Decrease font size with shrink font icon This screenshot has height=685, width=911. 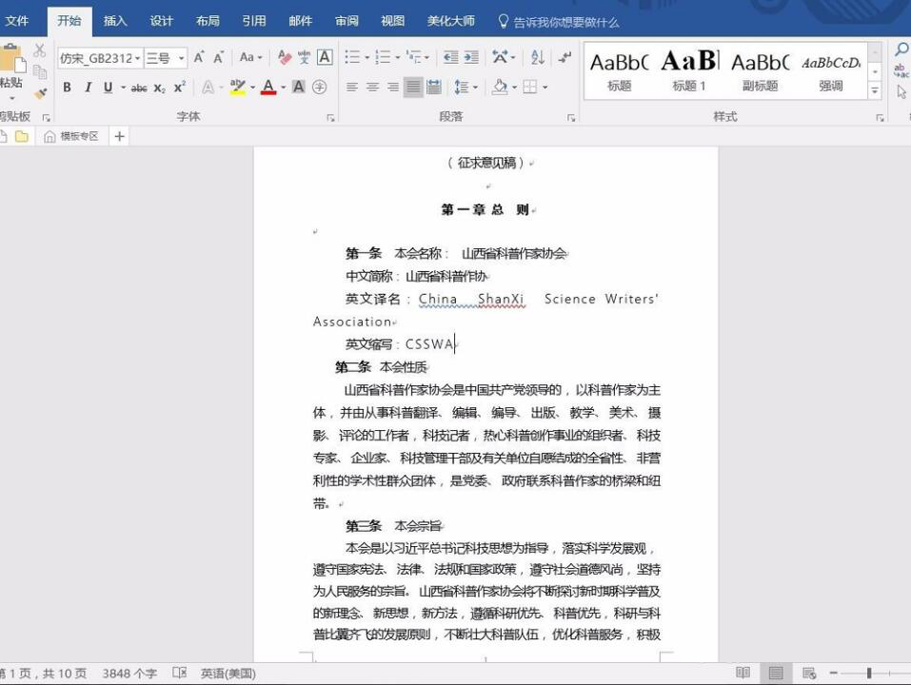(x=218, y=57)
